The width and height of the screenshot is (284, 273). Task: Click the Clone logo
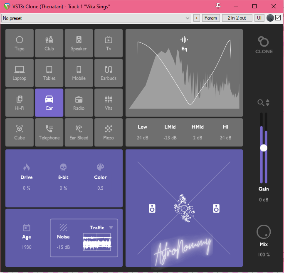(264, 45)
